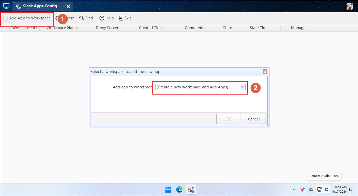Viewport: 358px width, 196px height.
Task: Close the Slack Apps Config tab
Action: tap(68, 6)
